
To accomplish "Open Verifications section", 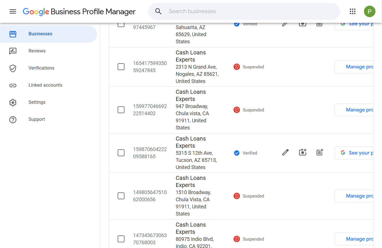I will click(49, 68).
